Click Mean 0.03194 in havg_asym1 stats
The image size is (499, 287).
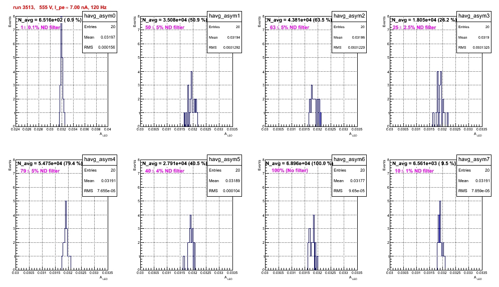pos(224,37)
